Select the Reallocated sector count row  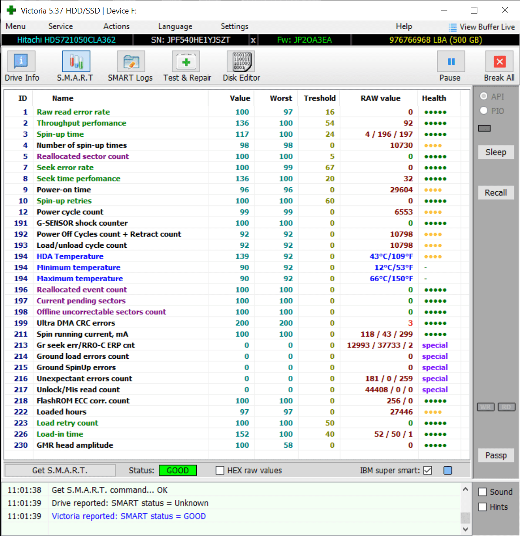[237, 156]
